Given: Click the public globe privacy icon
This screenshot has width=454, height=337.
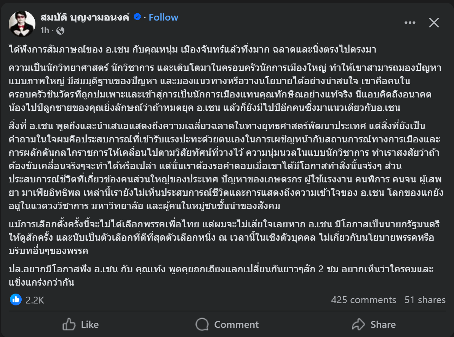Looking at the screenshot, I should click(61, 30).
